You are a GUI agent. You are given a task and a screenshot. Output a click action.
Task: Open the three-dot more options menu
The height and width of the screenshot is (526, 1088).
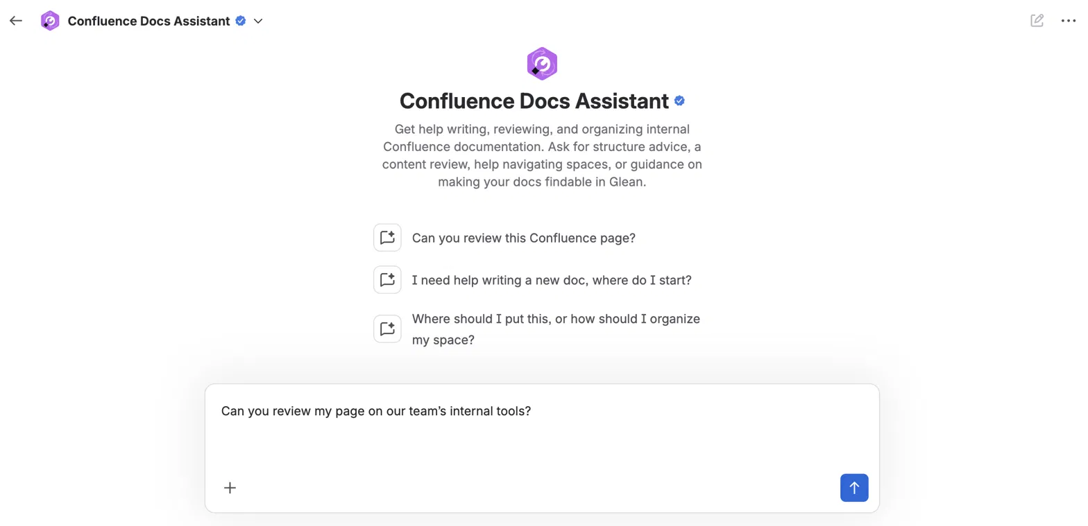coord(1069,21)
